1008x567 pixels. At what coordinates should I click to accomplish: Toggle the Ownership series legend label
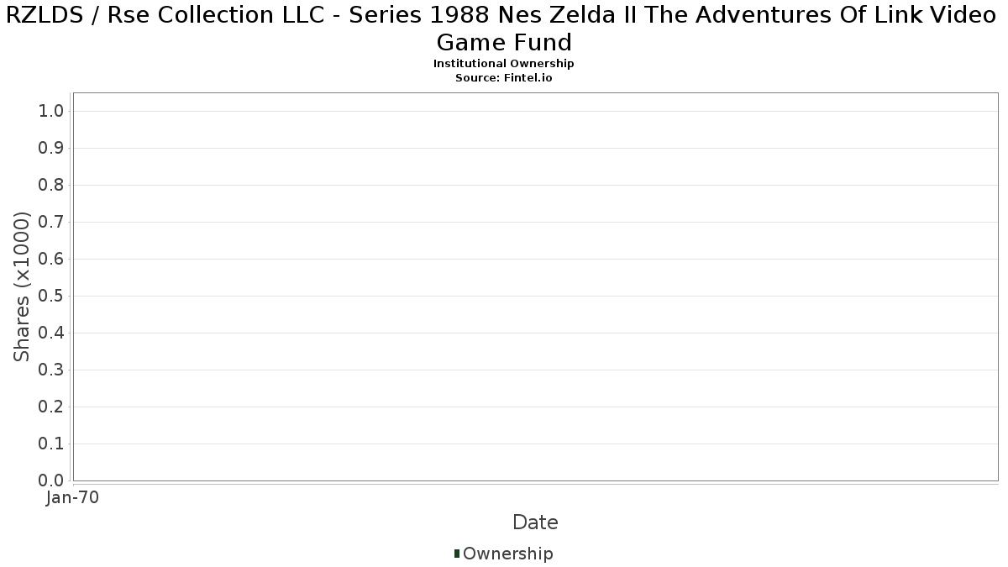click(507, 554)
